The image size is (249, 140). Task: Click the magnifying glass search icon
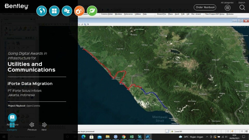click(x=242, y=8)
